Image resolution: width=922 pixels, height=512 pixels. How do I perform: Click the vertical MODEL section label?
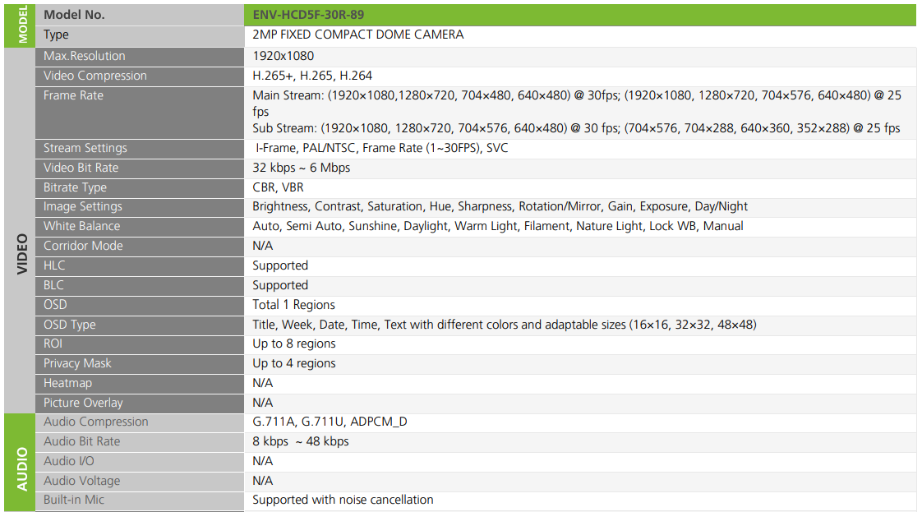22,25
